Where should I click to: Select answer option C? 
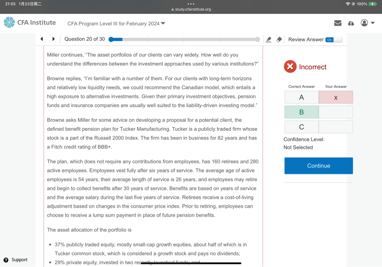[301, 127]
